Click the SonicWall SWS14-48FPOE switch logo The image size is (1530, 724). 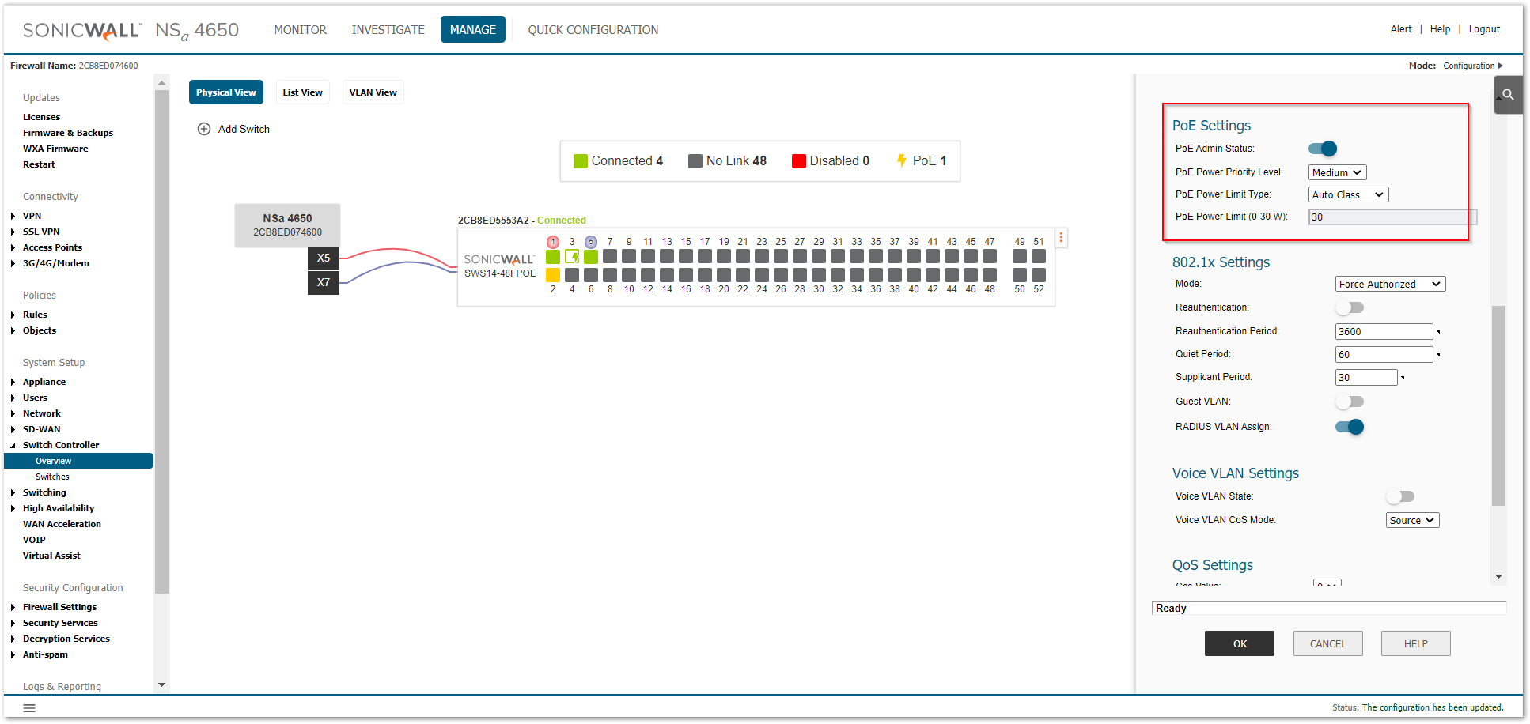pyautogui.click(x=499, y=259)
